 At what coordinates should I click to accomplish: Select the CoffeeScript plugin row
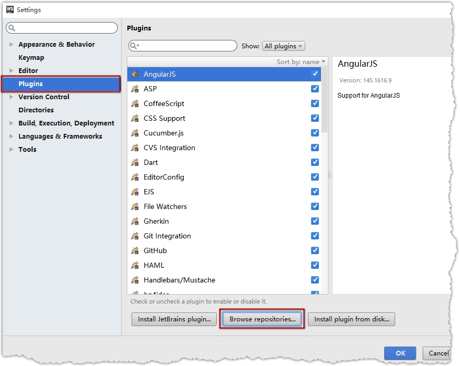[224, 103]
